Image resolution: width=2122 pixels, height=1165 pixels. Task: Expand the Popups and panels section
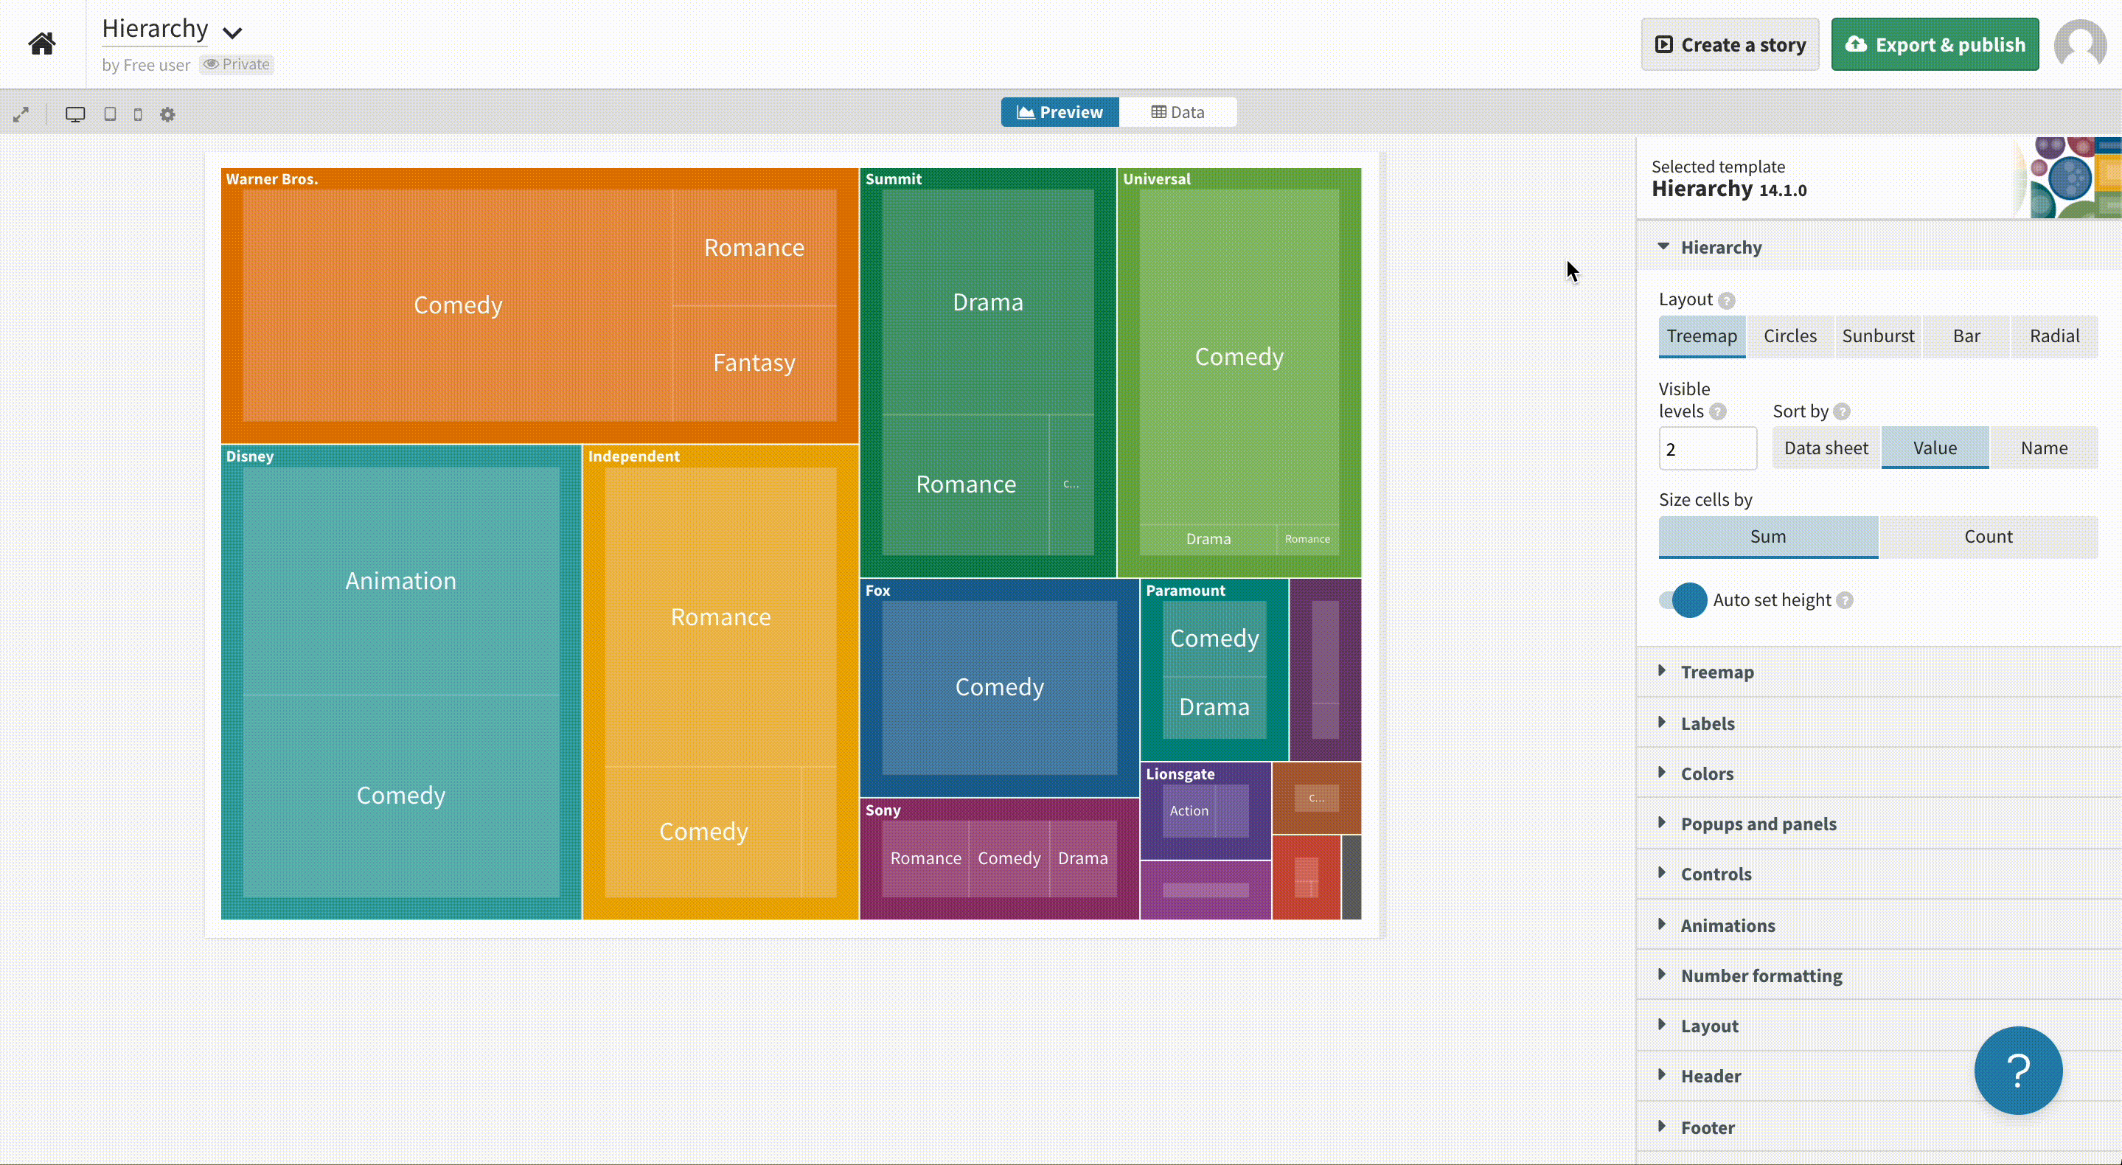(x=1878, y=824)
